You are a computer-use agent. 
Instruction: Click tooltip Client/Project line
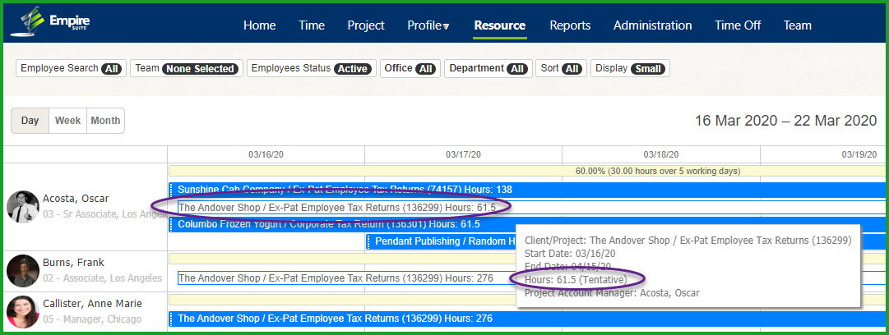pyautogui.click(x=688, y=240)
